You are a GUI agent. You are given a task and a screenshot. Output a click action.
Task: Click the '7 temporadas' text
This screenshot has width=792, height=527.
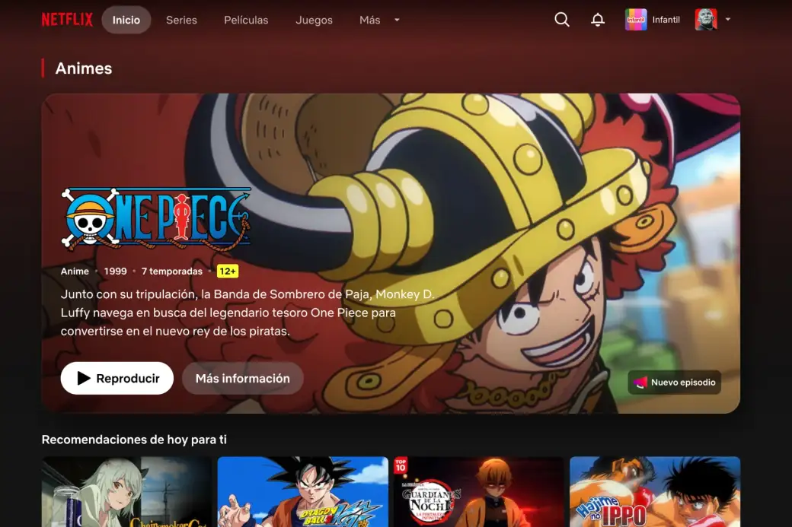tap(172, 271)
